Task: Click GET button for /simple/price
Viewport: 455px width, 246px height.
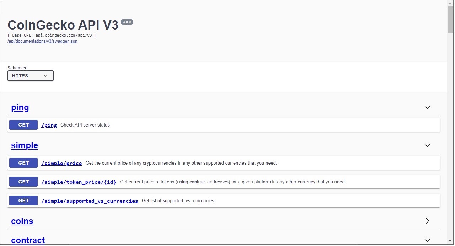Action: [x=23, y=163]
